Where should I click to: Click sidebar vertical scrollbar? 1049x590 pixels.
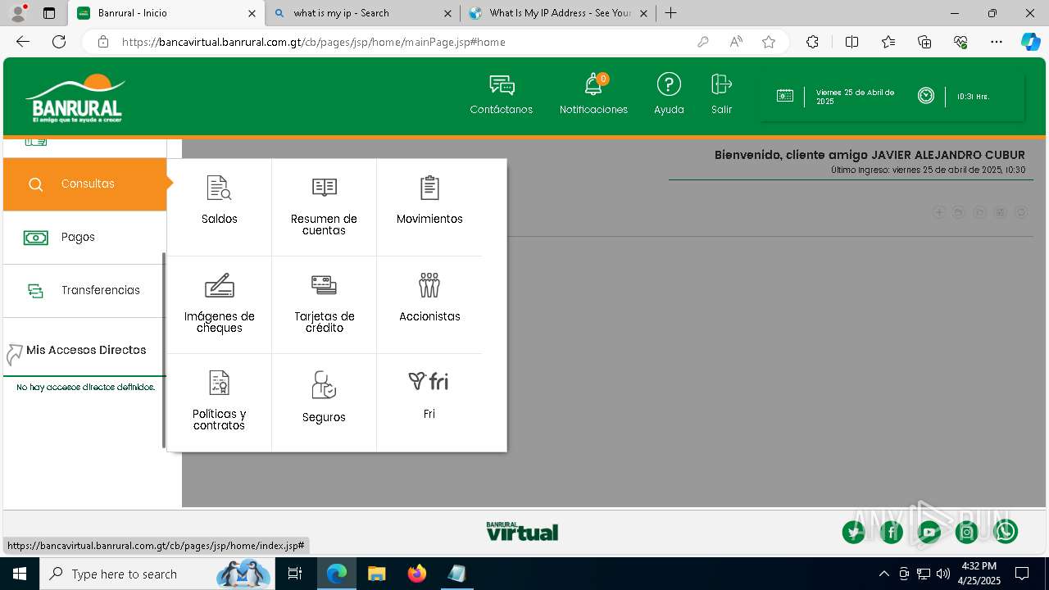pos(164,350)
